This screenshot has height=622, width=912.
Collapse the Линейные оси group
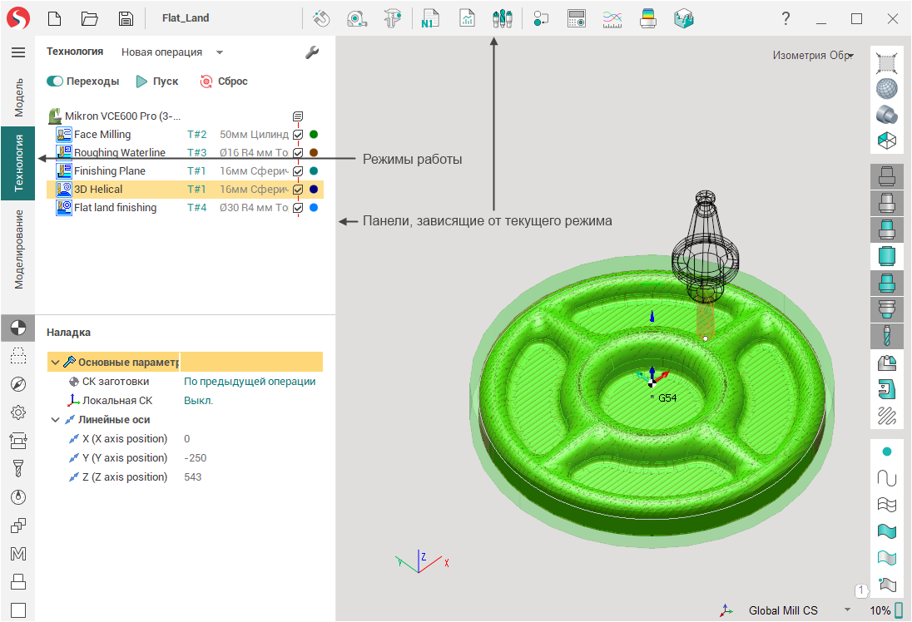point(55,420)
